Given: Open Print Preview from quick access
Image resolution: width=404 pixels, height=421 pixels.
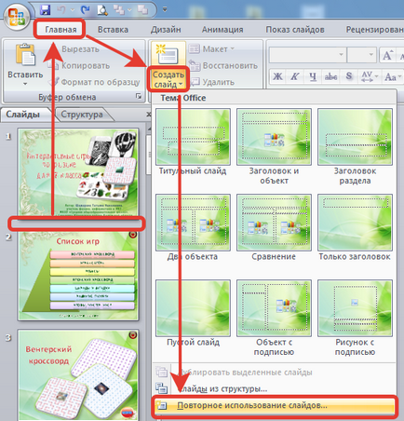Looking at the screenshot, I should [x=102, y=10].
